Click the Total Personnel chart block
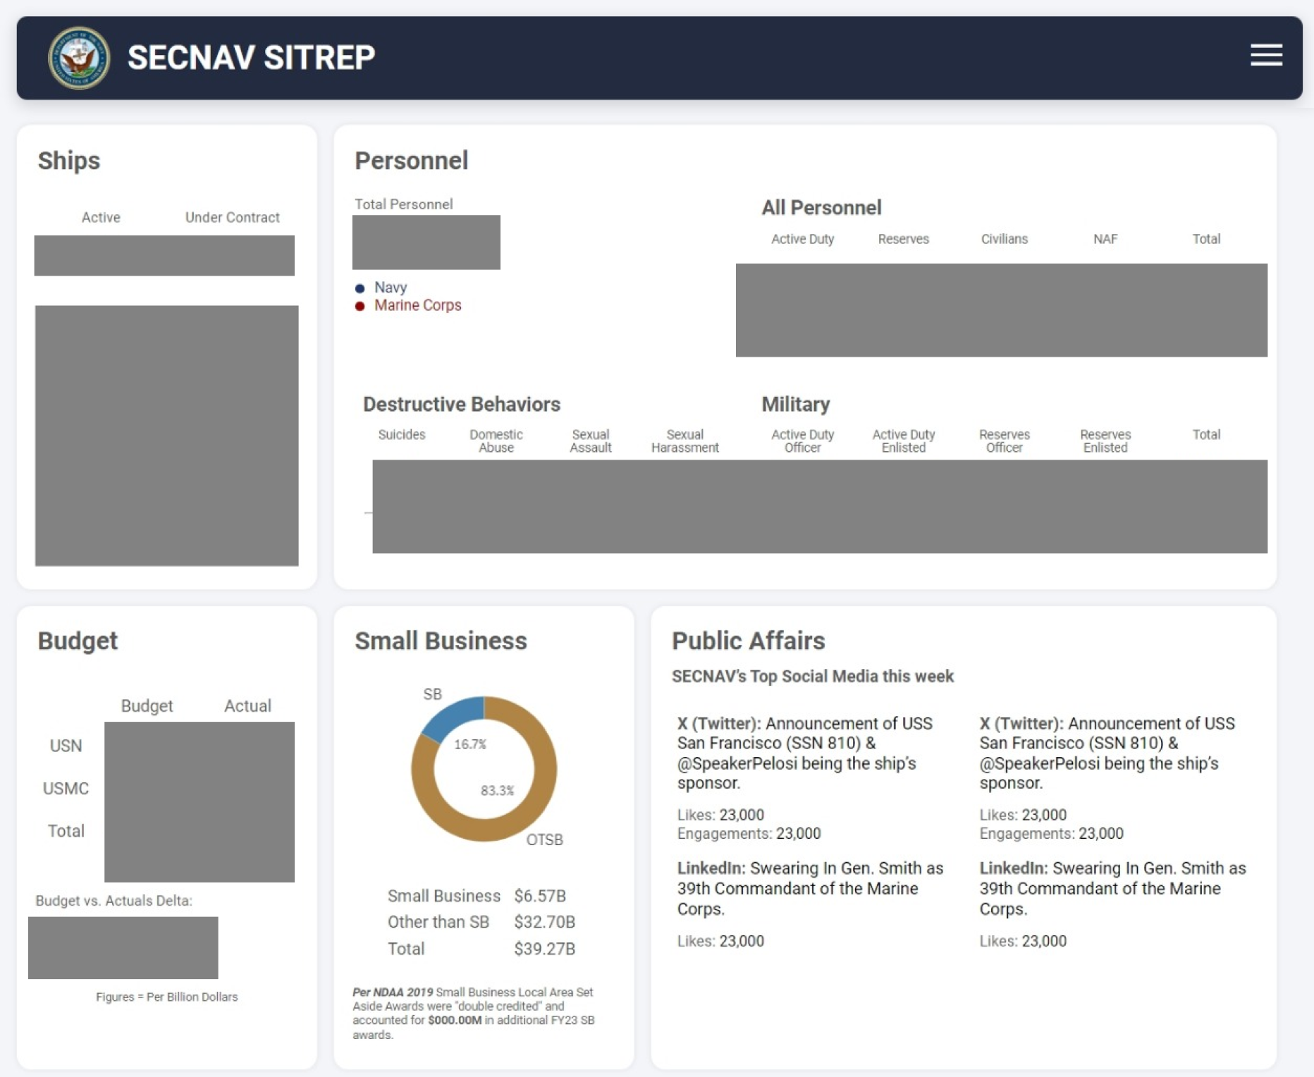The image size is (1314, 1077). pyautogui.click(x=426, y=242)
